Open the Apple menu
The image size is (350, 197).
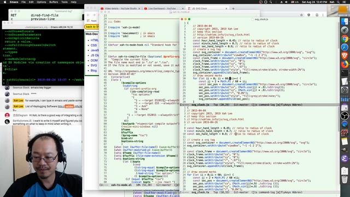[5, 2]
